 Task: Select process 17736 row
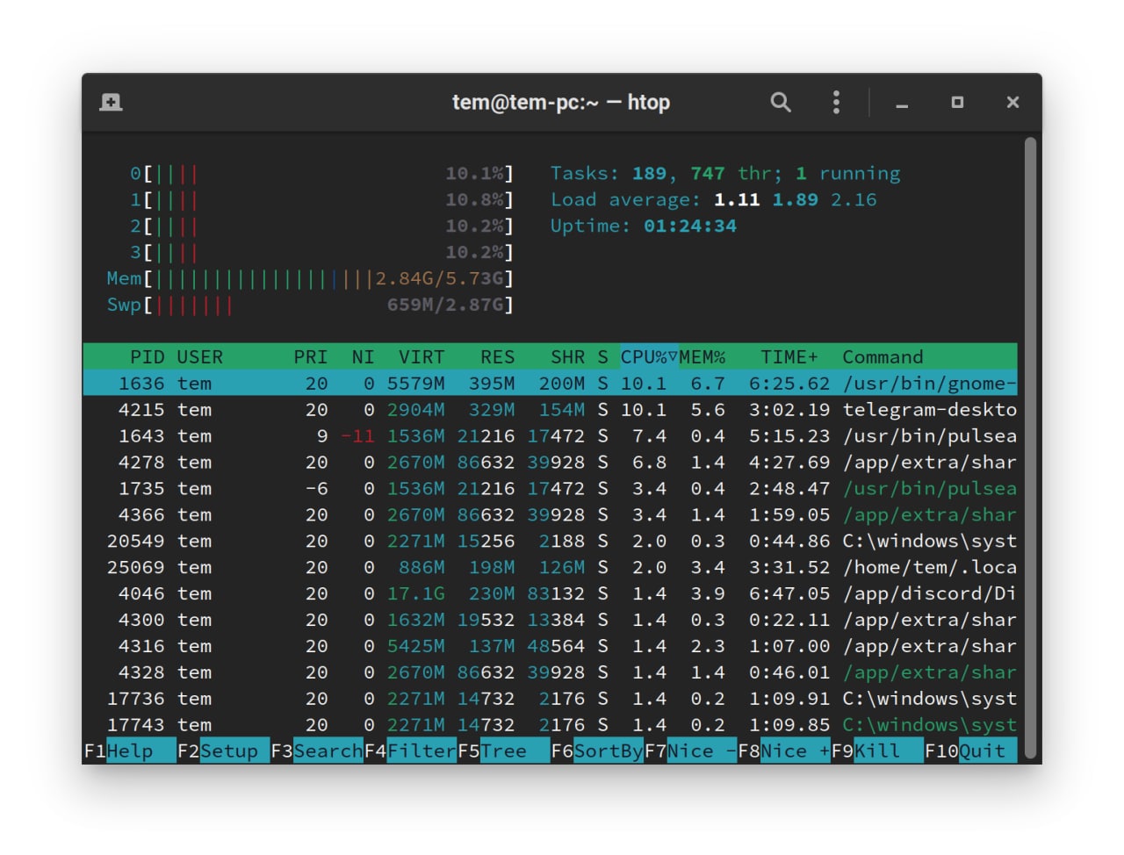(551, 700)
